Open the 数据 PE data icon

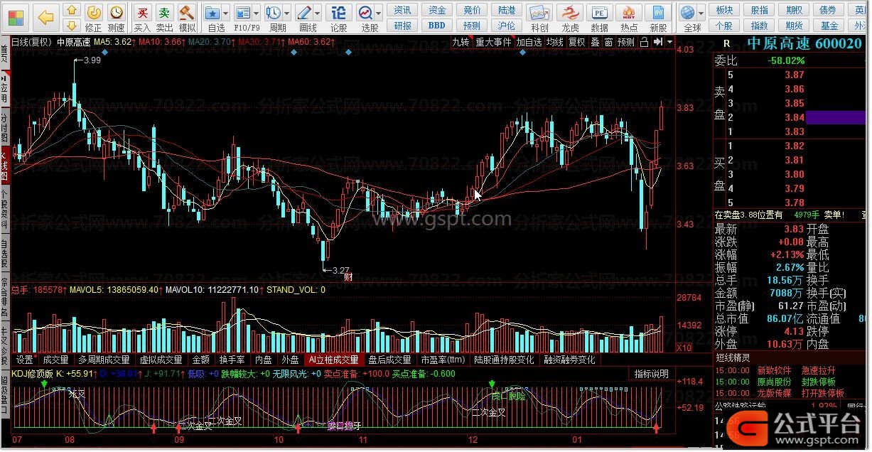coord(599,12)
